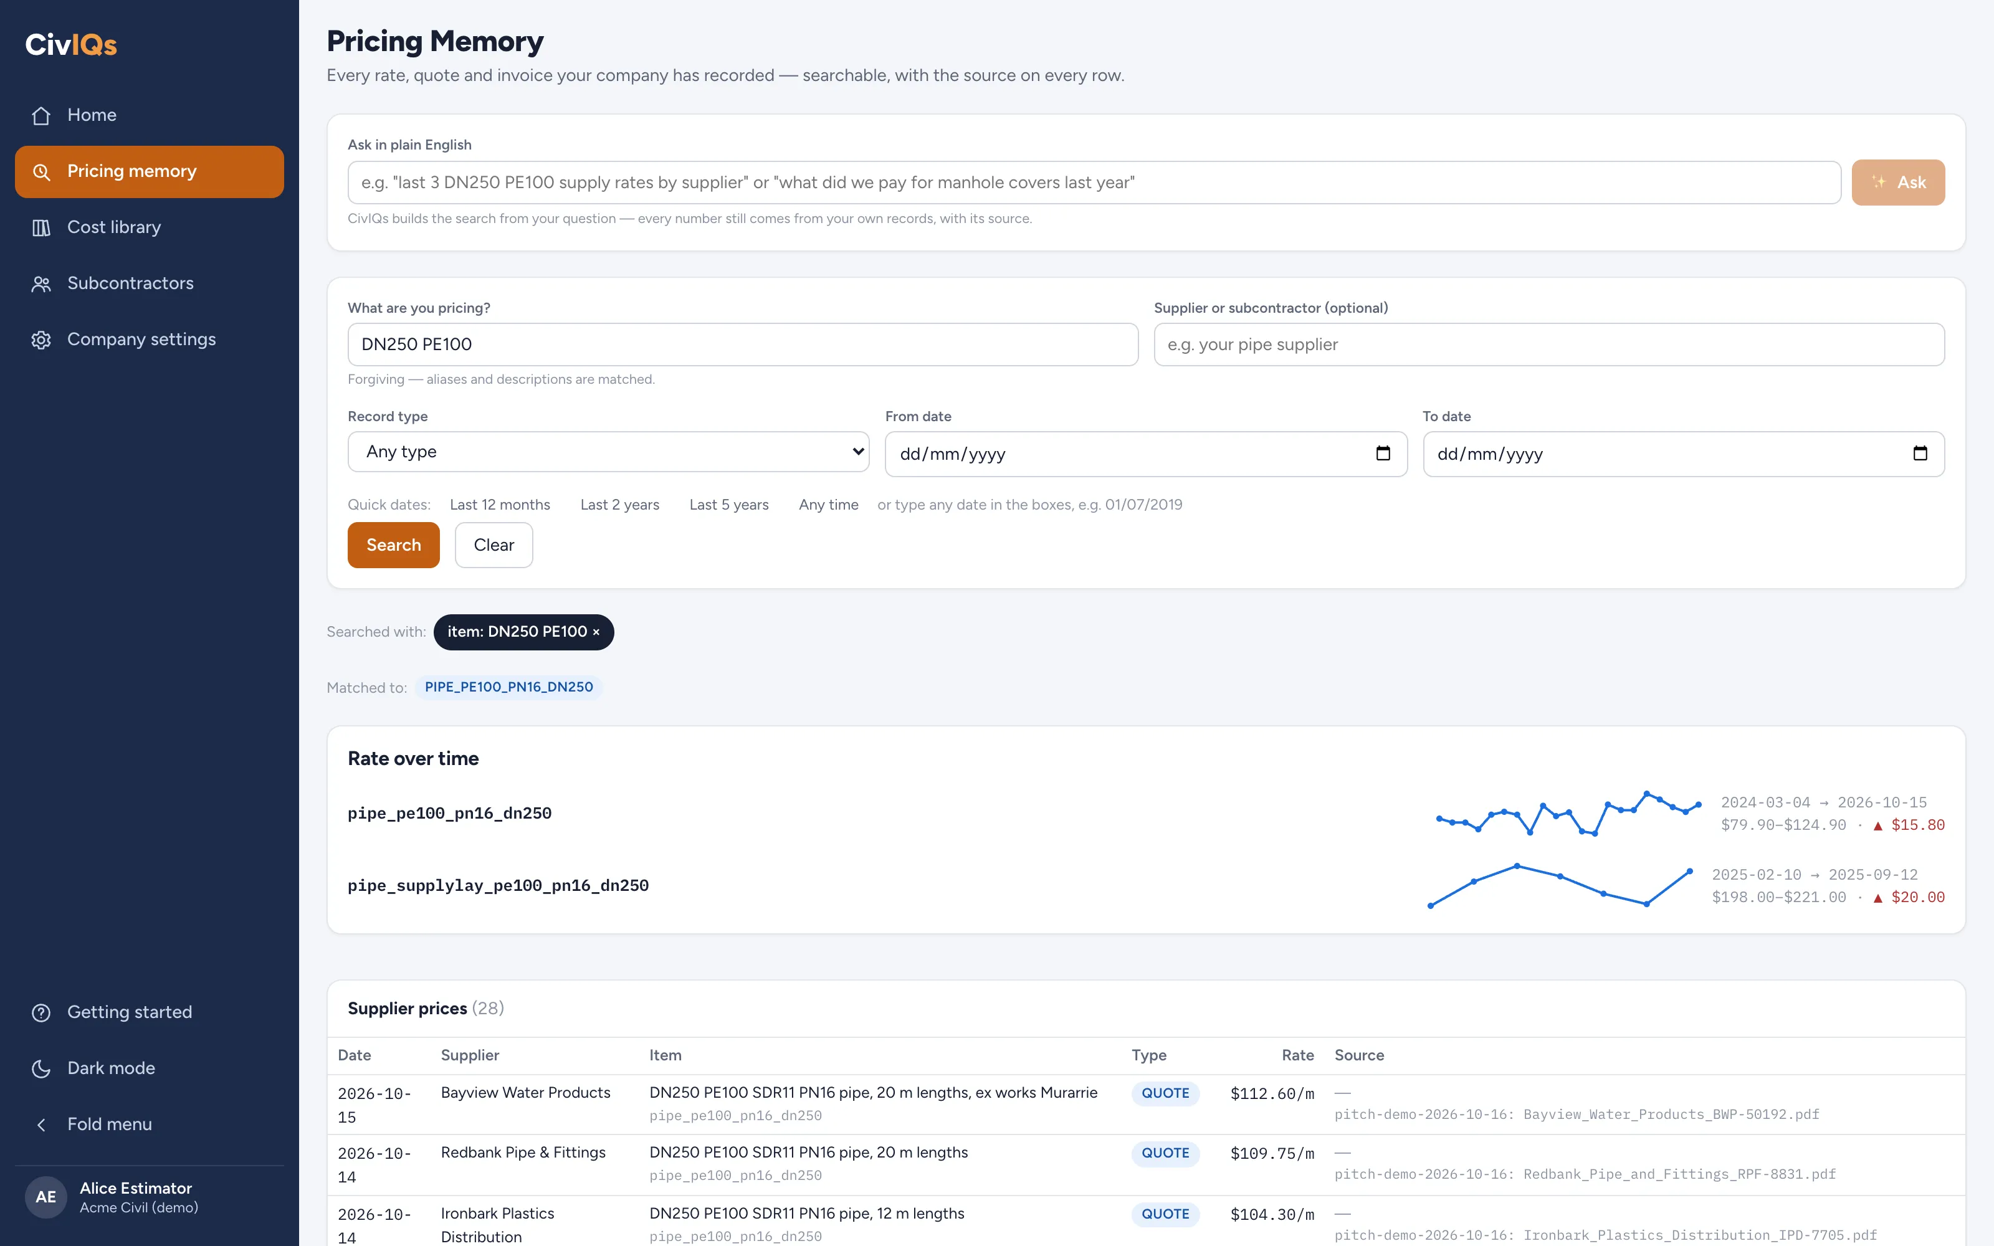Click the Type column header
1994x1246 pixels.
point(1148,1055)
